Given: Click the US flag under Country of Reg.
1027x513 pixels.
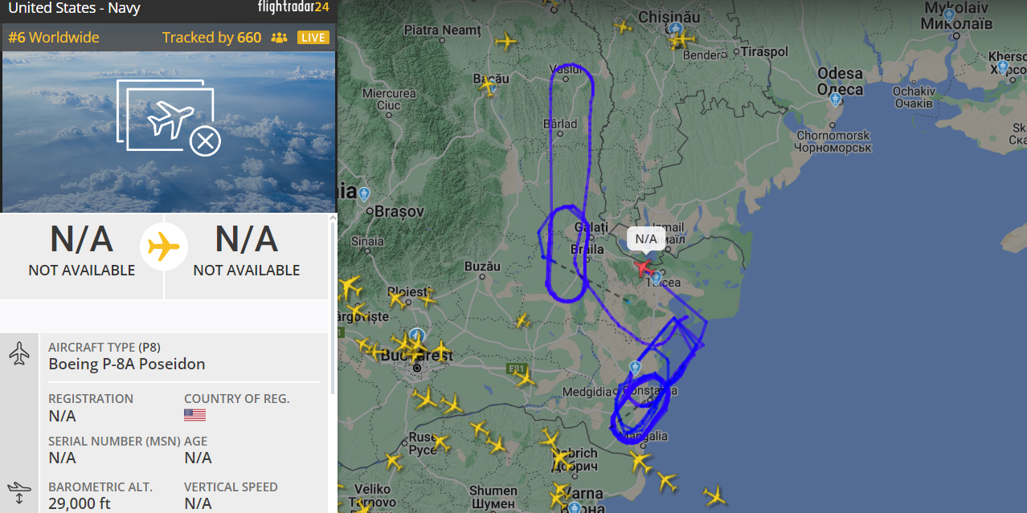Looking at the screenshot, I should click(194, 415).
